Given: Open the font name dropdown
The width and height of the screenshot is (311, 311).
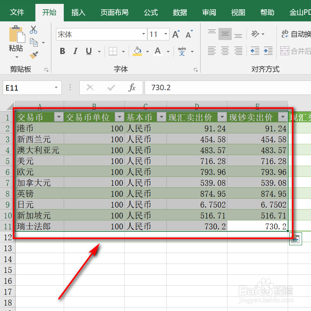Looking at the screenshot, I should point(143,34).
